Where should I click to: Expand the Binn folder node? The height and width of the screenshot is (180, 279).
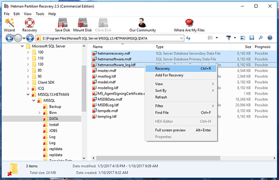[x=39, y=113]
